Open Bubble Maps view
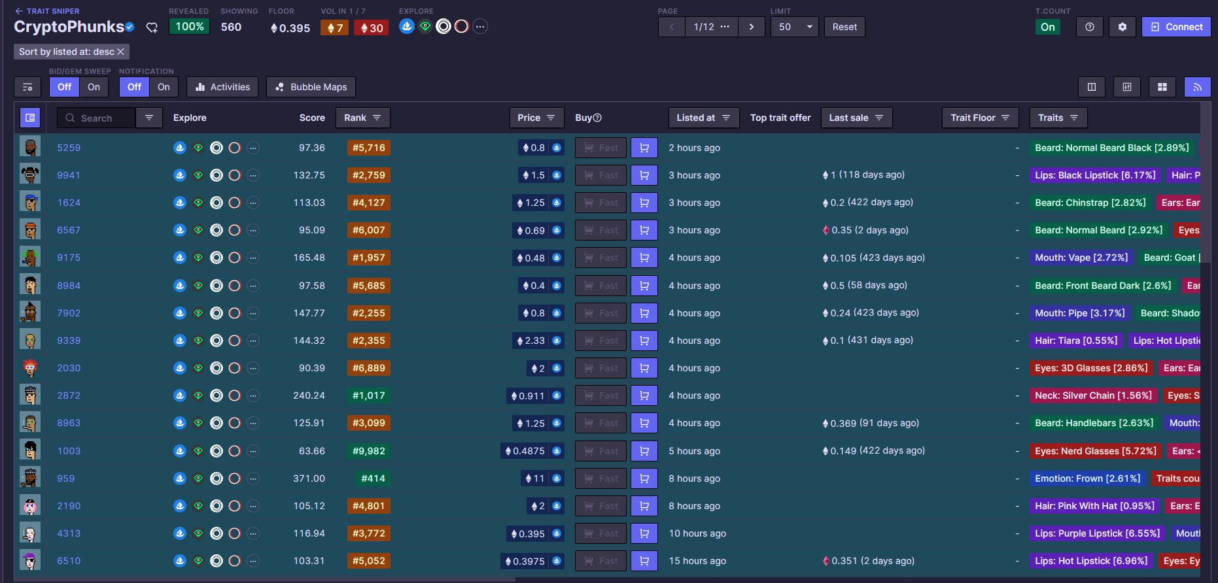1218x583 pixels. tap(311, 87)
